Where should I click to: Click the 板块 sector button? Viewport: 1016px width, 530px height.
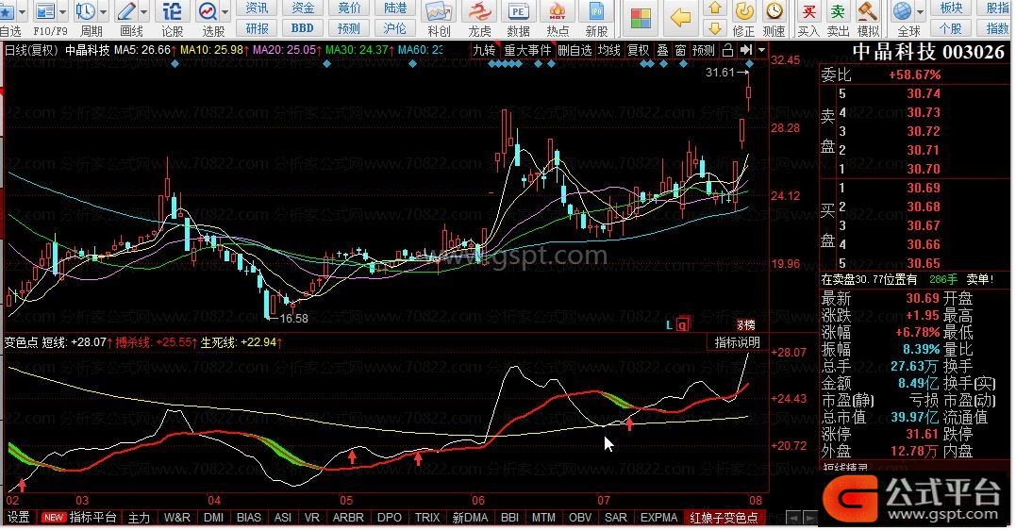[951, 8]
